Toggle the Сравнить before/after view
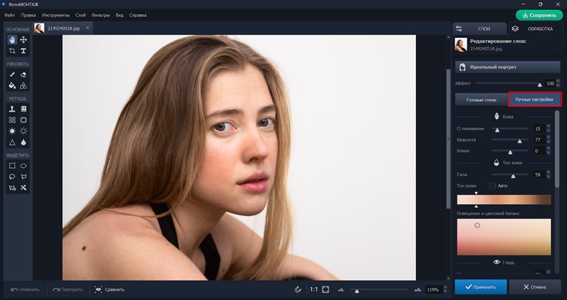Screen dimensions: 567x300 (x=110, y=289)
